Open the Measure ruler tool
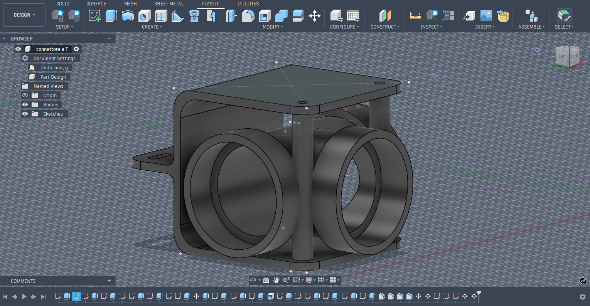 point(415,16)
